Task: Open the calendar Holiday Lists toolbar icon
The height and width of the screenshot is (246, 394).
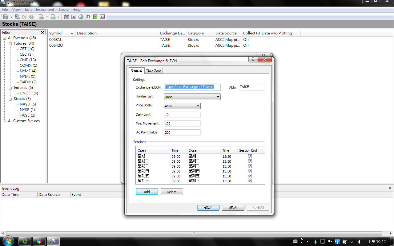Action: (67, 17)
